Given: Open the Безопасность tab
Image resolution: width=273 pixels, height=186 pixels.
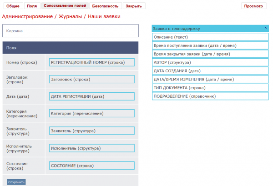Looking at the screenshot, I should click(x=105, y=6).
